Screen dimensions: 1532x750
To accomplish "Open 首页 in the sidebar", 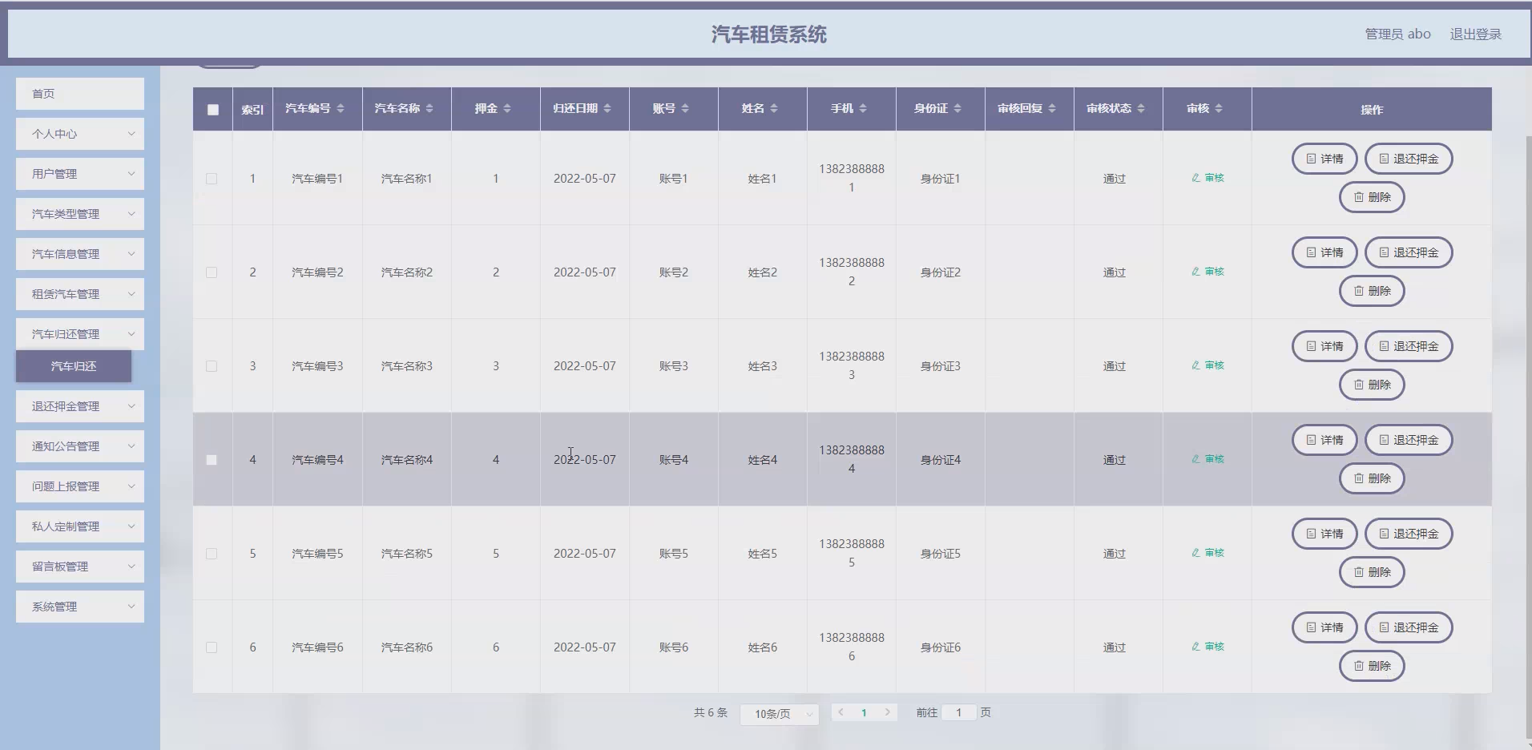I will pyautogui.click(x=80, y=94).
